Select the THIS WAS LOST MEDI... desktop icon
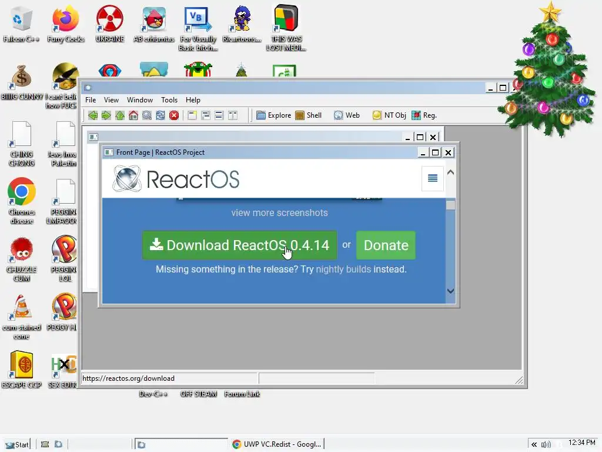Screen dimensions: 602x452 click(x=286, y=28)
